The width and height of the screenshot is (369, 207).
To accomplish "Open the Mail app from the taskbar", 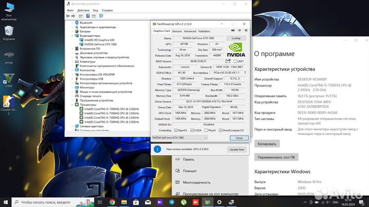I will coord(148,202).
